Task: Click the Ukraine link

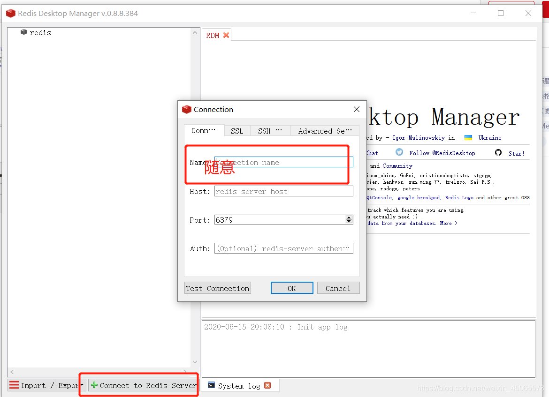Action: [x=490, y=138]
